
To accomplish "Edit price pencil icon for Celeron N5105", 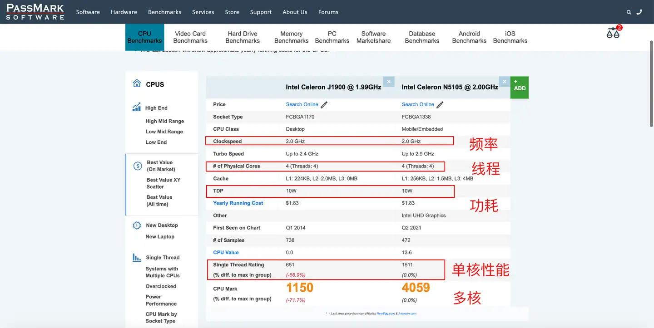I will tap(440, 105).
